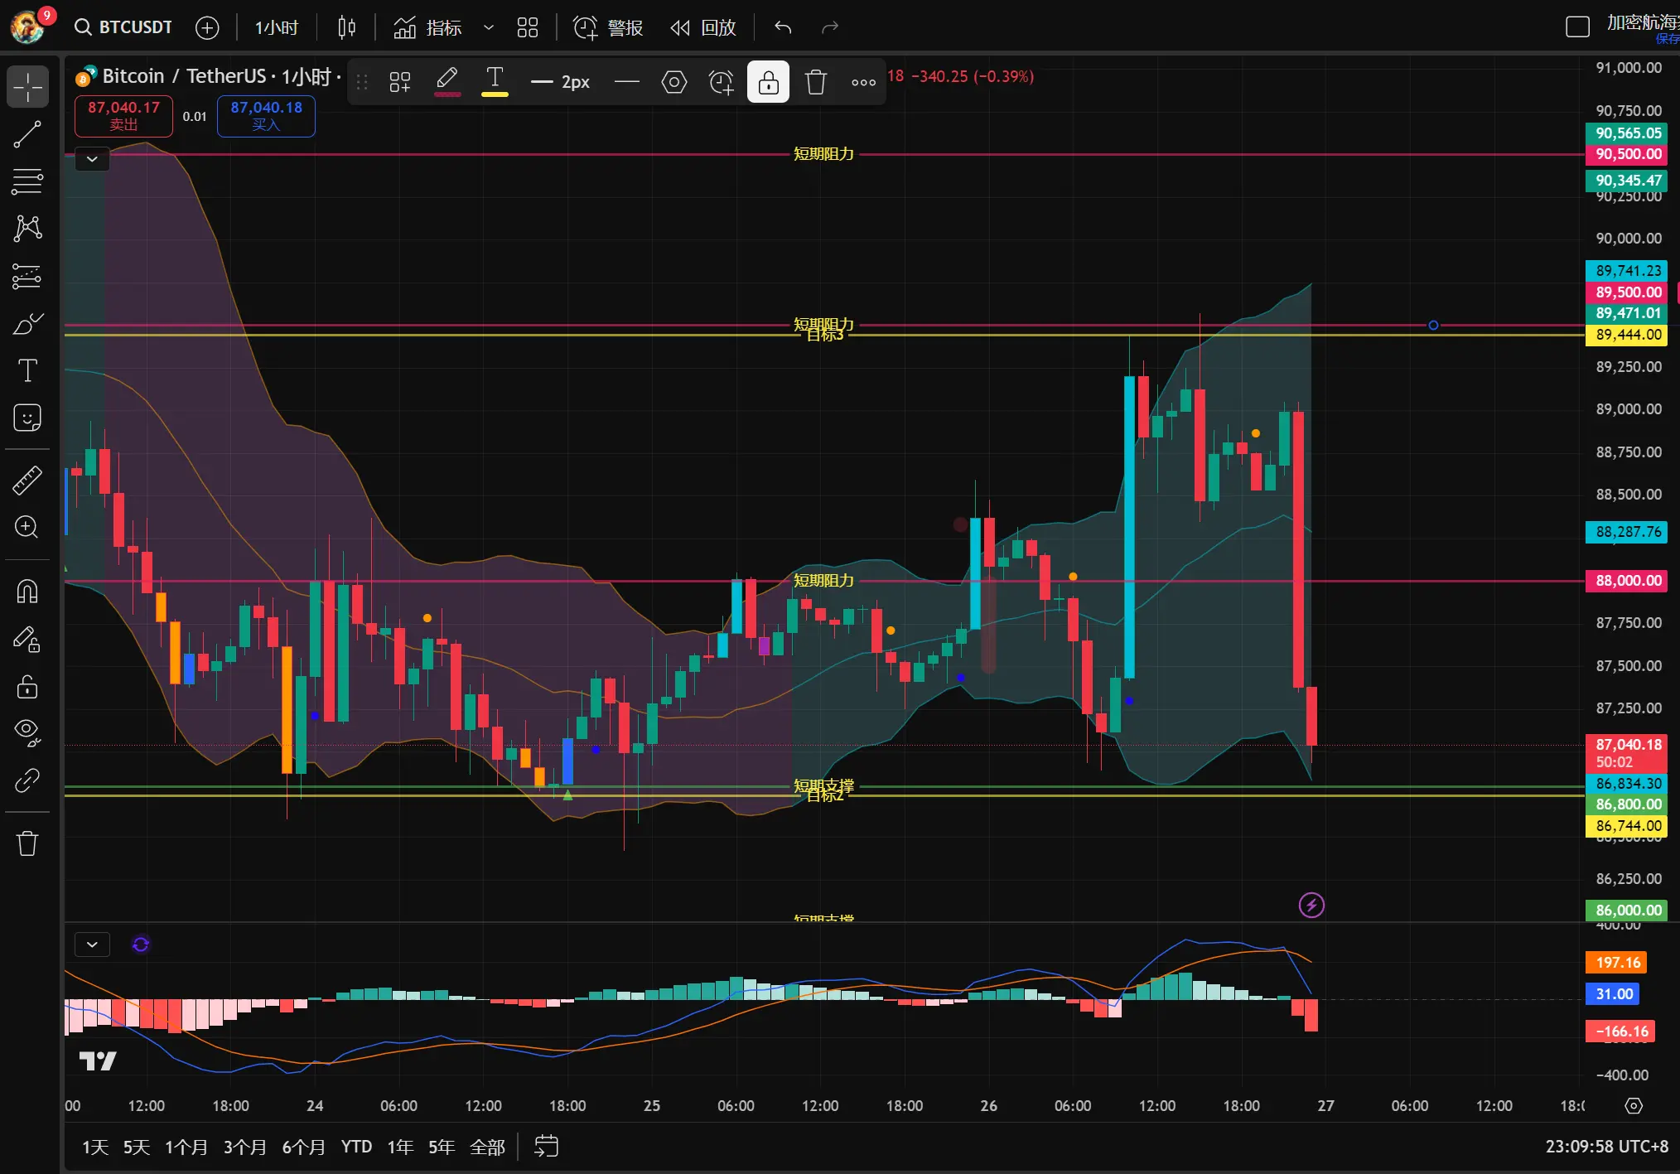Select the trend line drawing tool

[27, 134]
